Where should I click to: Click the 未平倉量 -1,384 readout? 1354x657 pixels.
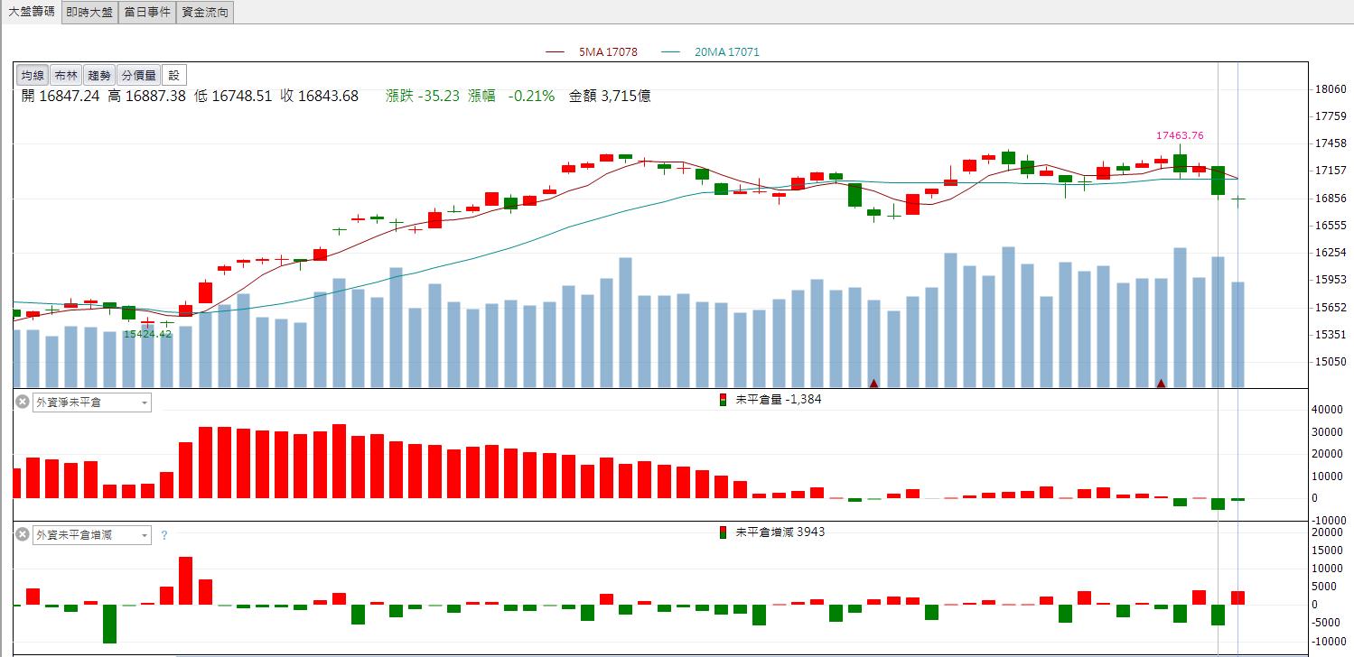click(x=779, y=400)
